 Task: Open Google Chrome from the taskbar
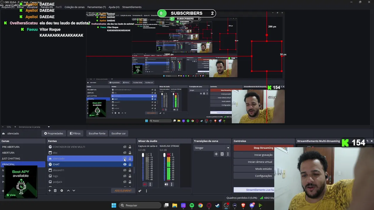click(200, 205)
